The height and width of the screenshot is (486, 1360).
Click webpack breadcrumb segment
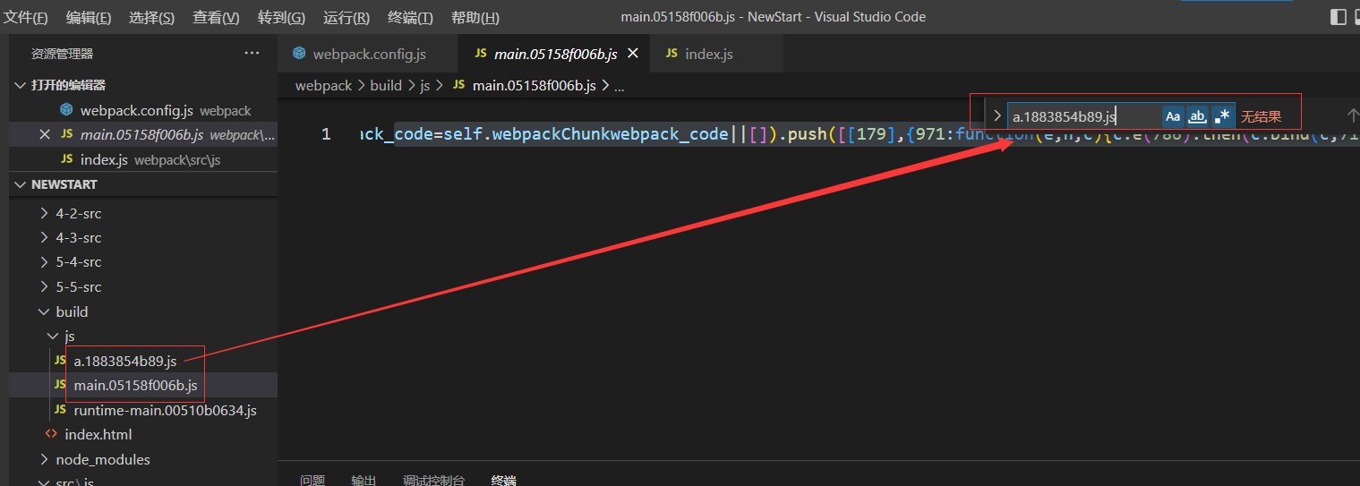(x=324, y=86)
